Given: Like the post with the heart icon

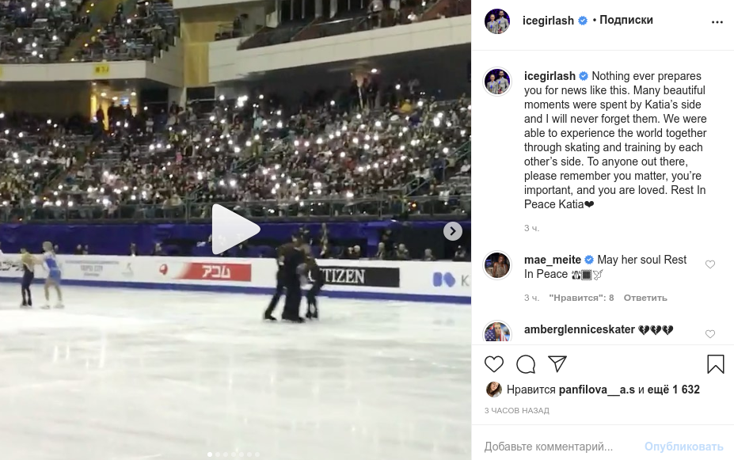Looking at the screenshot, I should [493, 364].
